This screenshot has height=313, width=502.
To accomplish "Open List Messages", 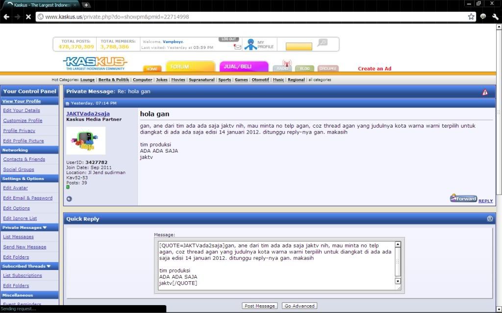I will 18,237.
